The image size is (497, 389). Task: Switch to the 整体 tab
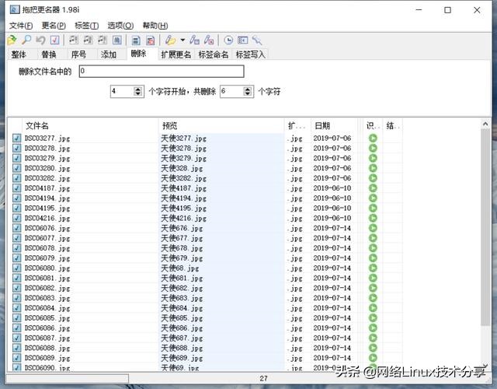click(19, 54)
